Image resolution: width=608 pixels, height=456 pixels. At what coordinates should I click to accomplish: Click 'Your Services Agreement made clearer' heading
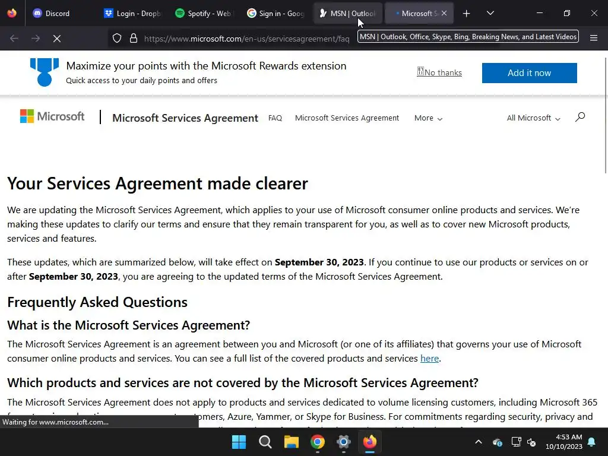[x=157, y=183]
